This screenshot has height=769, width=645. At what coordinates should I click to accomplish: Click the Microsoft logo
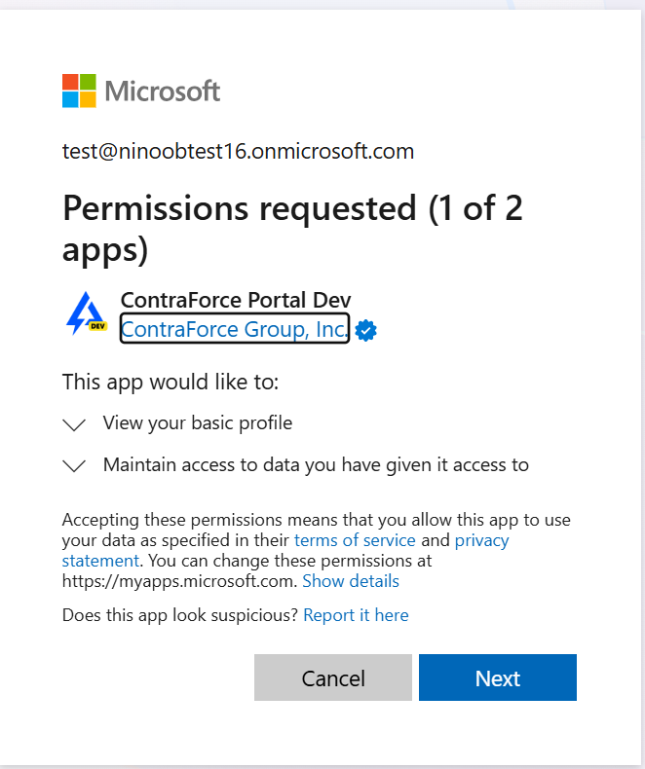click(141, 91)
